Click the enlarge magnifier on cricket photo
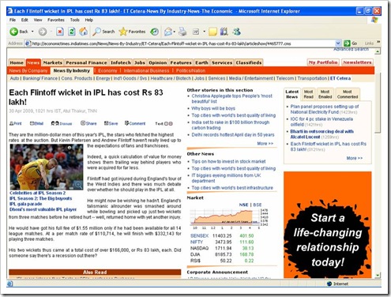Image resolution: width=391 pixels, height=297 pixels. [x=78, y=185]
